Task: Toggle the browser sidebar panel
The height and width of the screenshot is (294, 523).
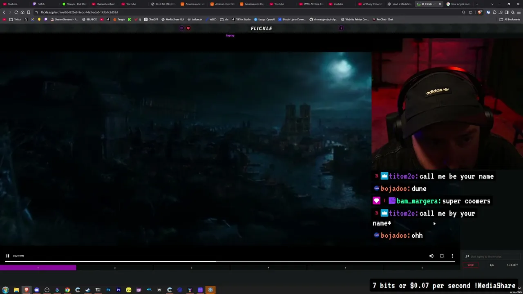Action: (507, 12)
